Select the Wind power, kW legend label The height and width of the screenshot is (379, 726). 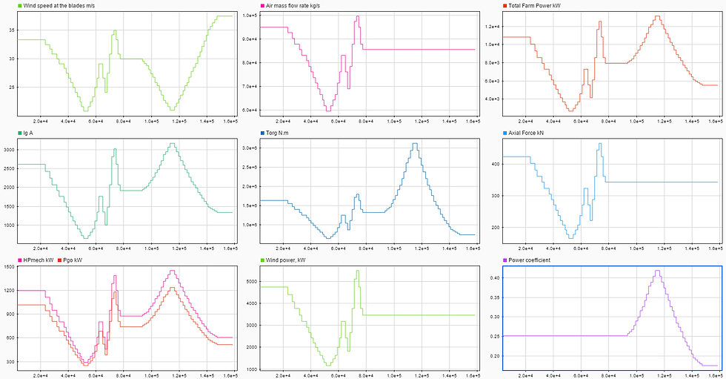click(x=286, y=260)
